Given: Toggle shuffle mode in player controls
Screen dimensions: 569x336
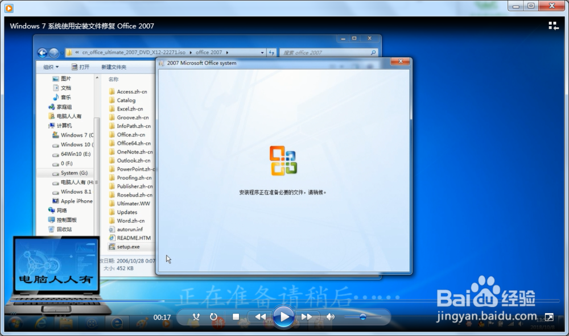Looking at the screenshot, I should pos(196,317).
